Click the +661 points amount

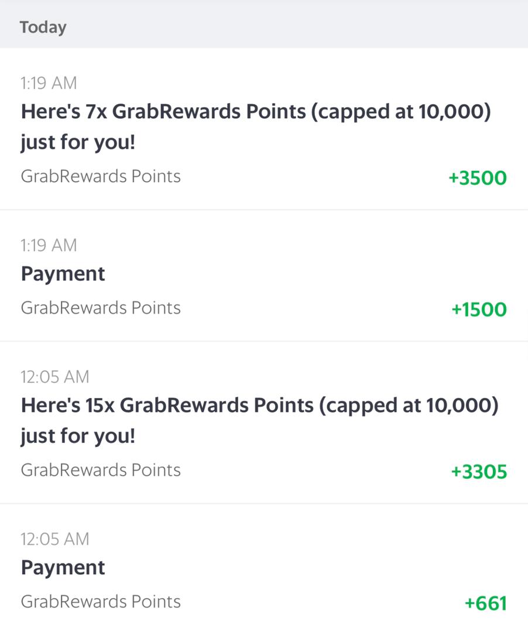click(485, 603)
